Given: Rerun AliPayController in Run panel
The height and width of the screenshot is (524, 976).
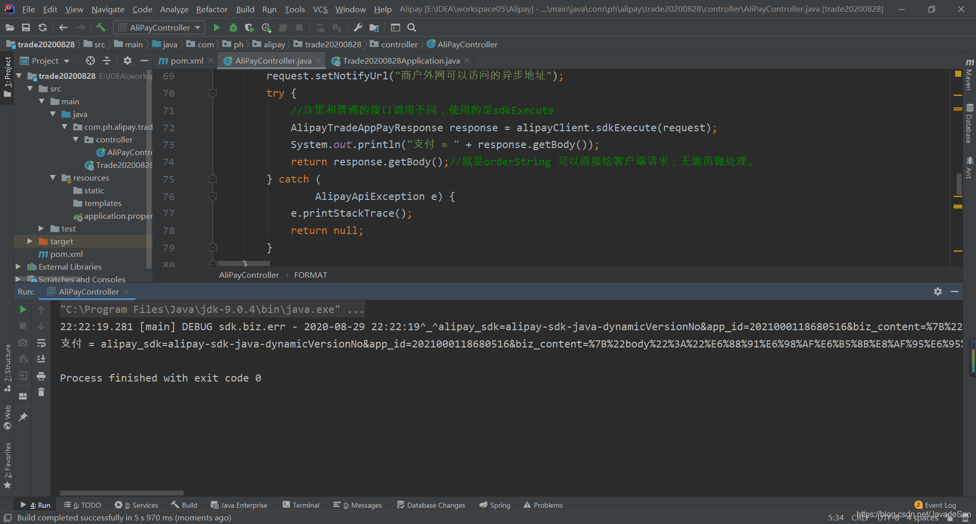Looking at the screenshot, I should tap(23, 309).
